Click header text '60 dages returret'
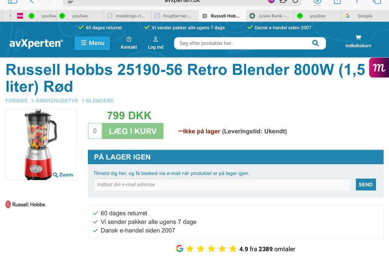389x258 pixels. click(104, 28)
